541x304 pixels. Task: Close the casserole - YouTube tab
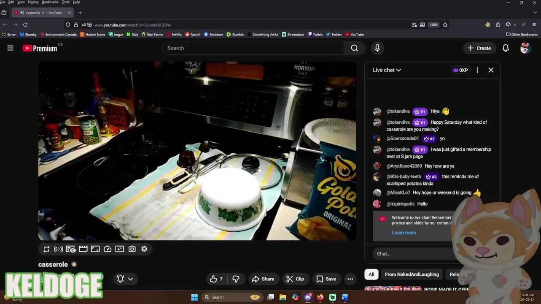[x=69, y=13]
